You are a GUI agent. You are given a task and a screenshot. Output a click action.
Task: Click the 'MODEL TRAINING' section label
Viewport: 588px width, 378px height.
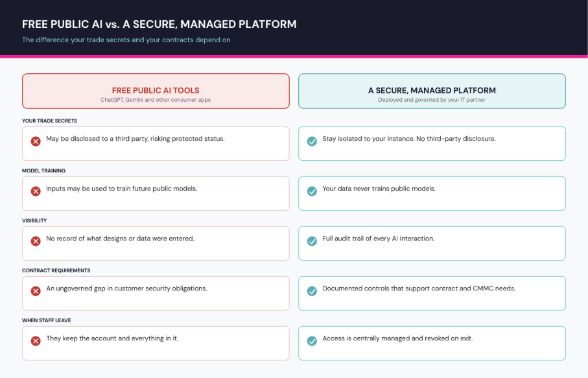point(44,171)
